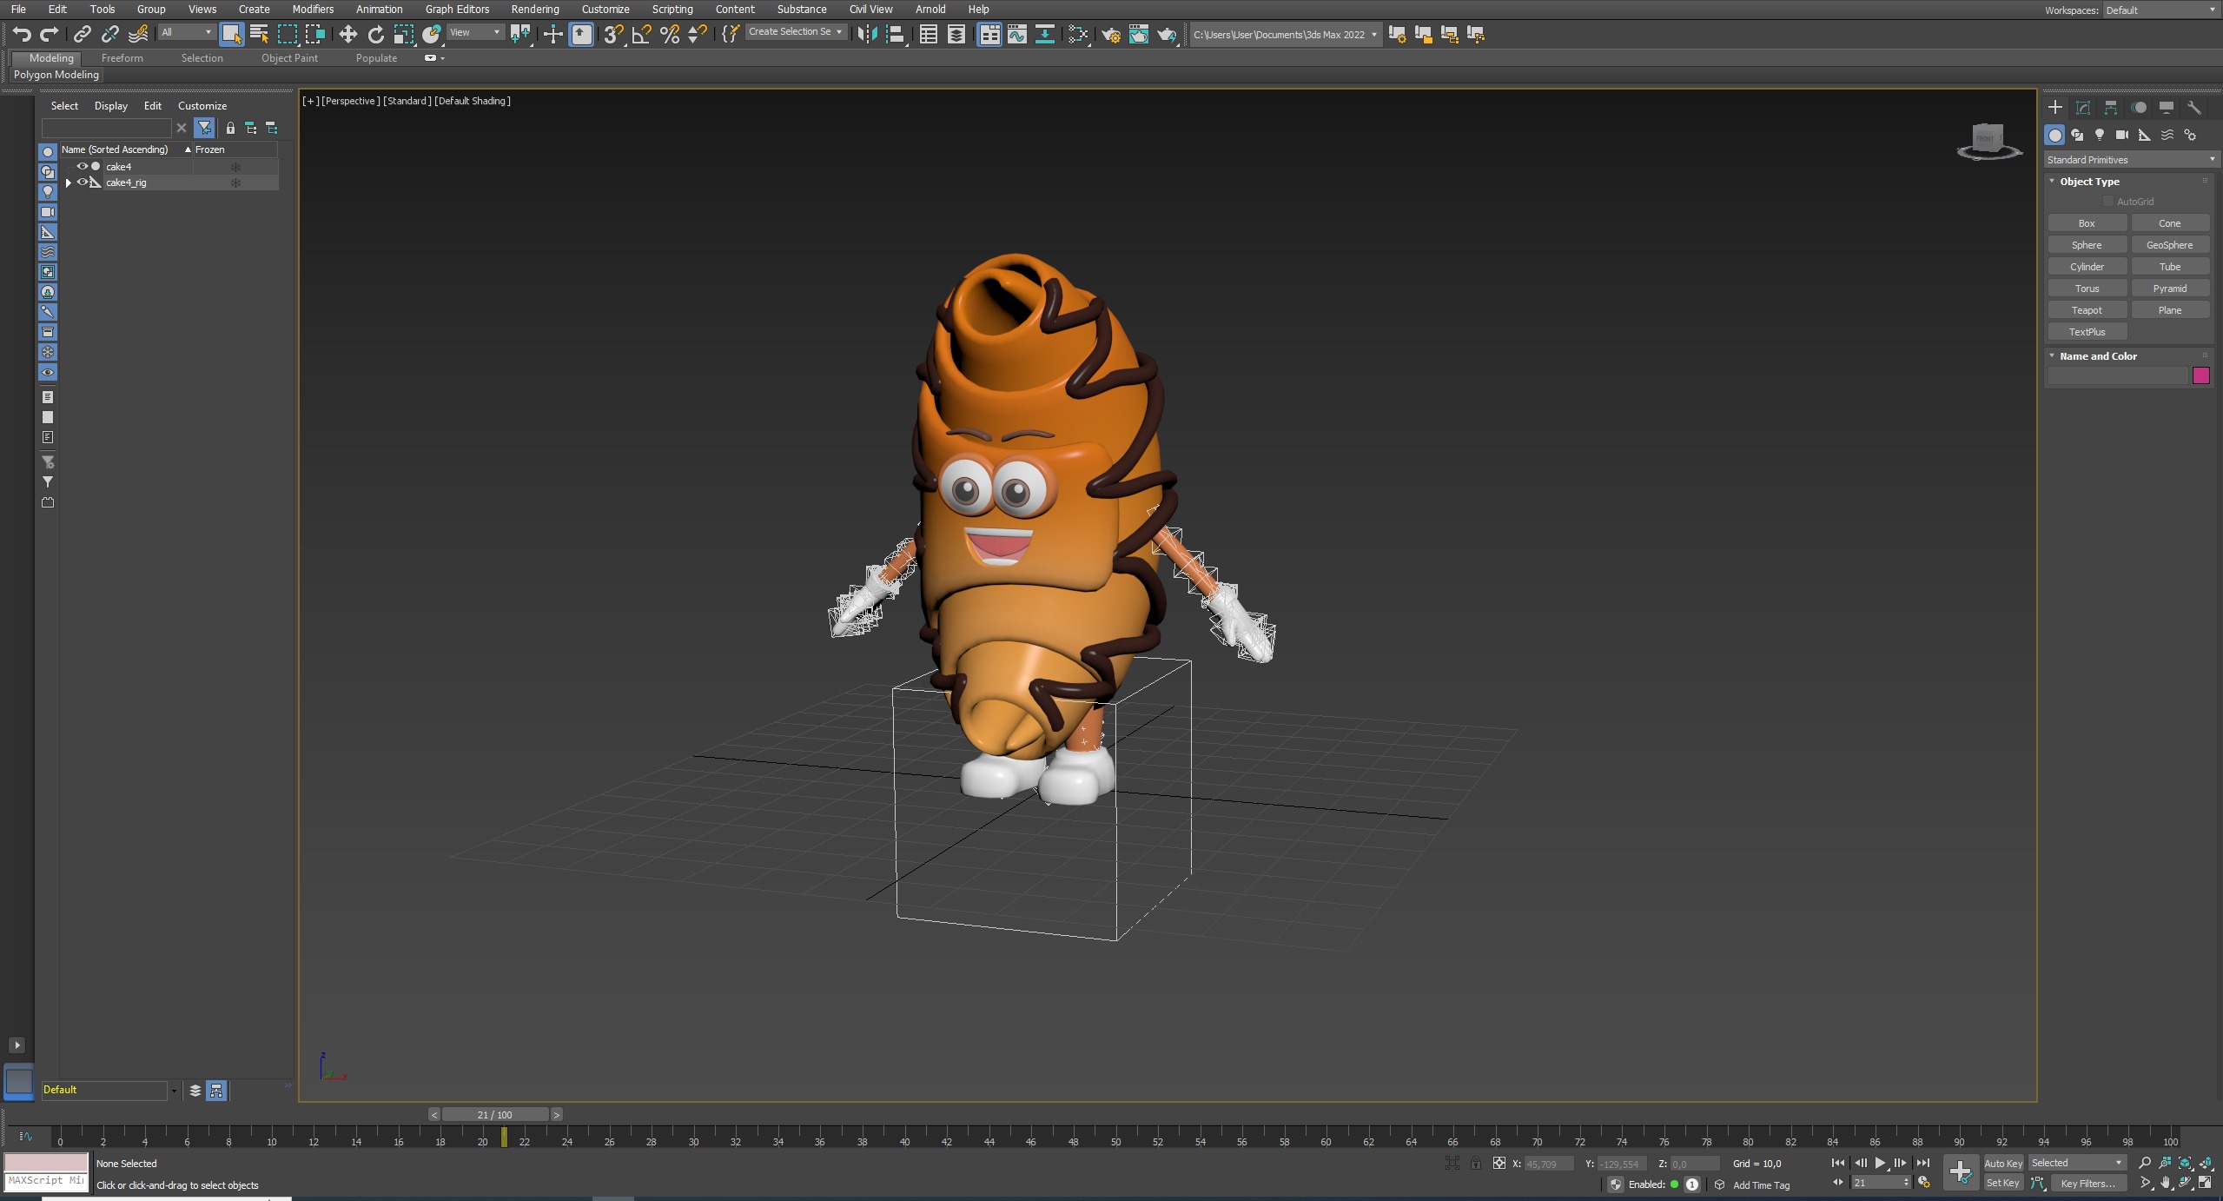Expand the cake4_rig tree row
Screen dimensions: 2223x1201
[69, 182]
